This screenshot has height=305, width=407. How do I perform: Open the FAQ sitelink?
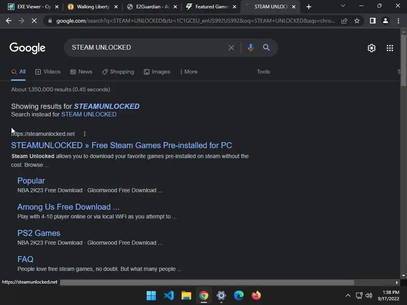(x=25, y=259)
